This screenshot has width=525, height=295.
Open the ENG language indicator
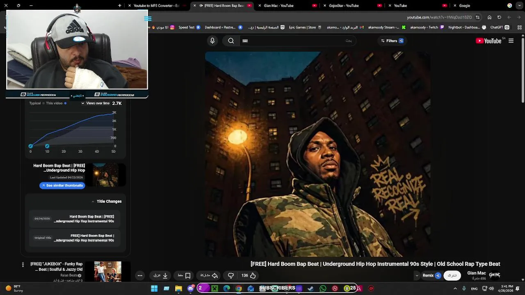coord(474,289)
